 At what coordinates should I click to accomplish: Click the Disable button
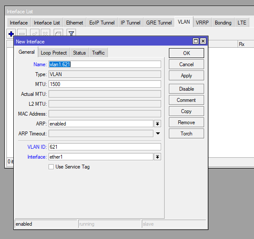187,89
